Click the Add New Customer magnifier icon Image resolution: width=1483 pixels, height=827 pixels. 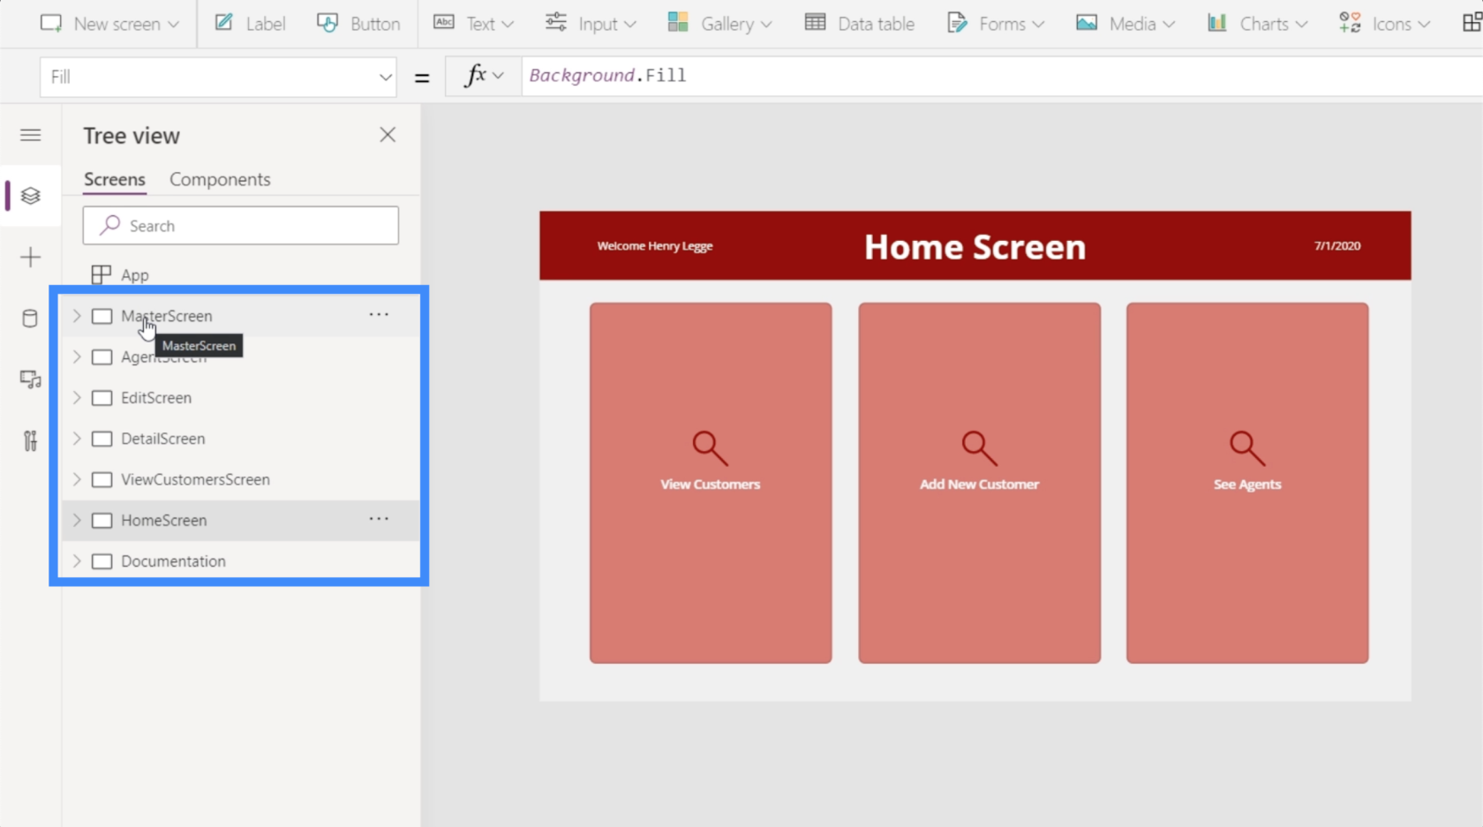coord(979,448)
